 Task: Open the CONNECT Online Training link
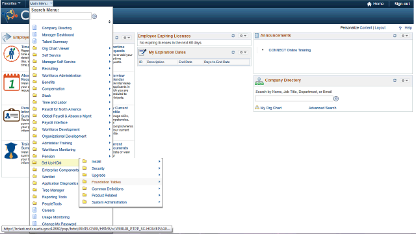pyautogui.click(x=290, y=50)
